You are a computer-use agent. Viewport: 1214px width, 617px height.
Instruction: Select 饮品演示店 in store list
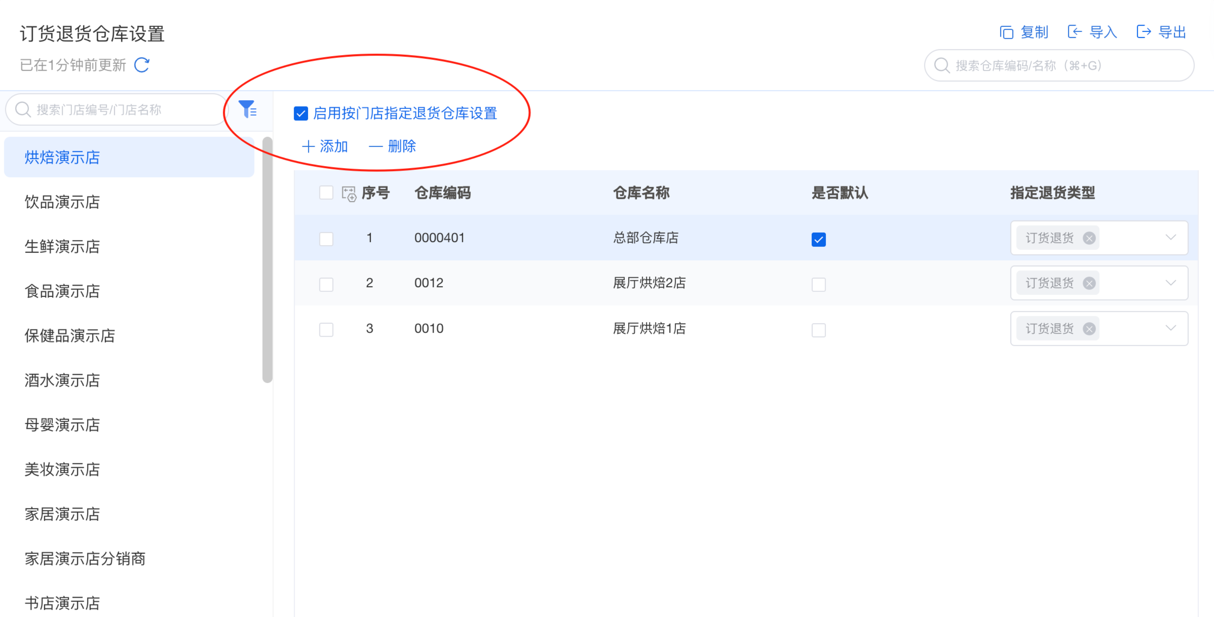(62, 202)
